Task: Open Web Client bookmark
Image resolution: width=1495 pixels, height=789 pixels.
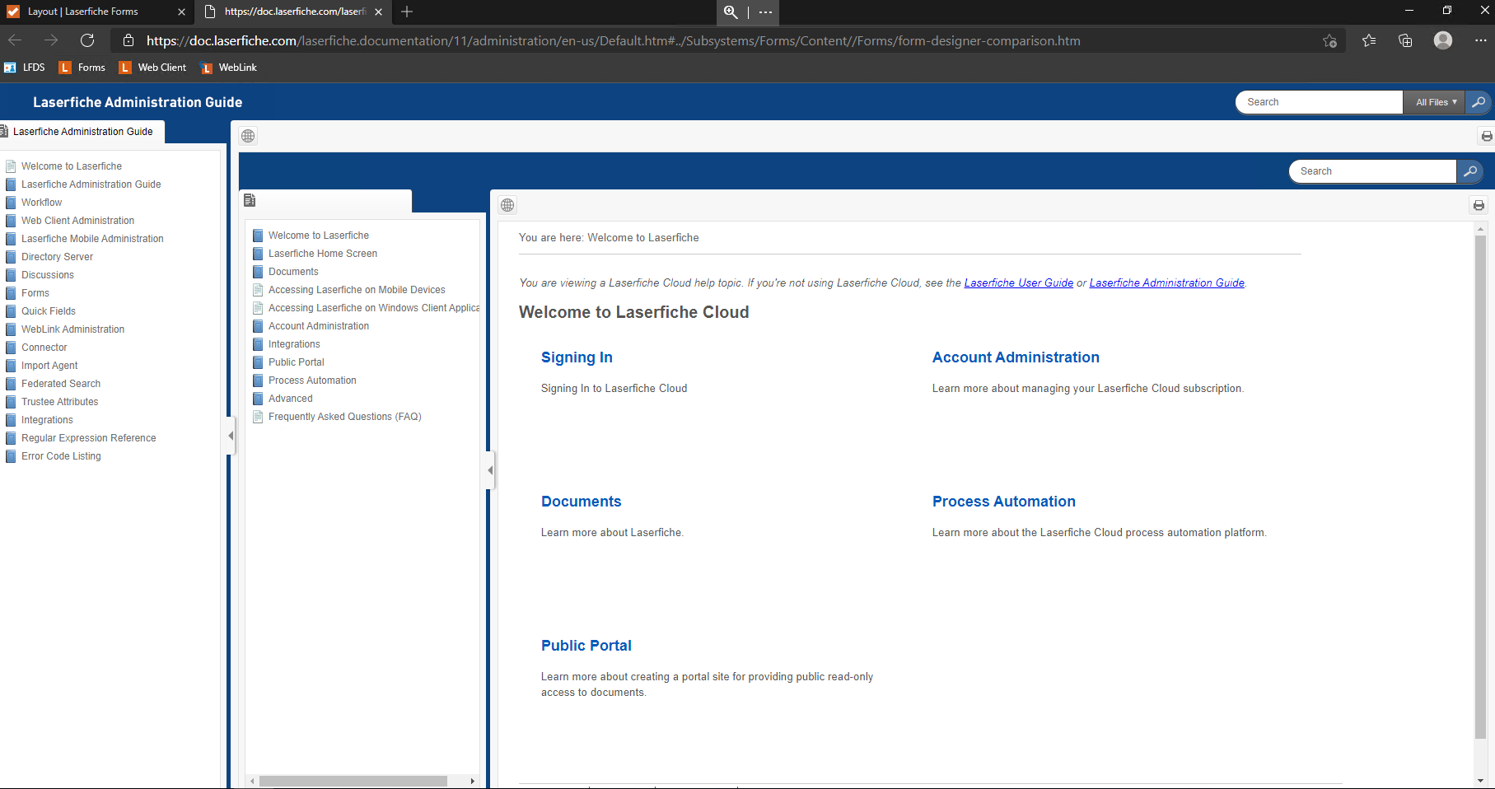Action: tap(152, 68)
